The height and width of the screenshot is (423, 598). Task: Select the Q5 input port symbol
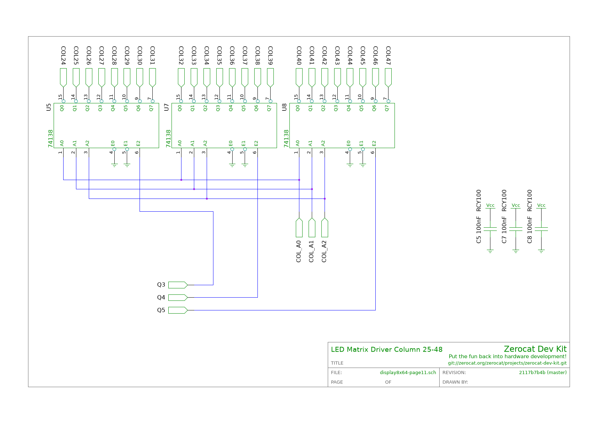pos(178,310)
